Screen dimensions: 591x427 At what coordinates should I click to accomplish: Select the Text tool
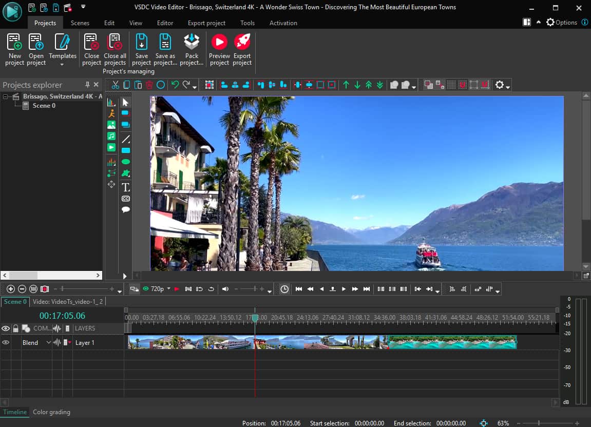[125, 187]
